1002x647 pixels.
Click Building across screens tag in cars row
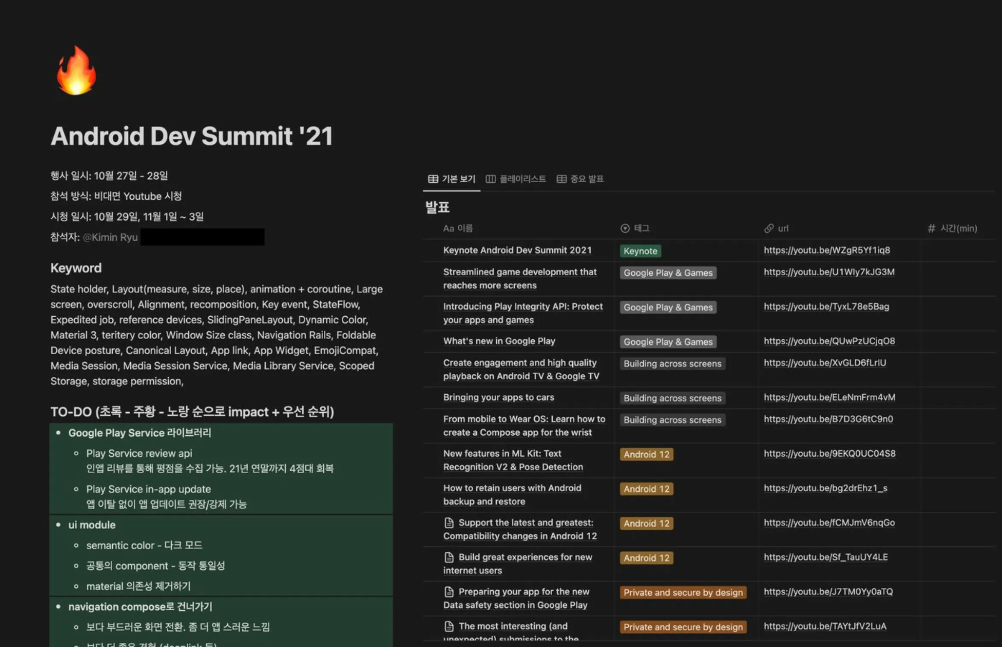(x=672, y=399)
